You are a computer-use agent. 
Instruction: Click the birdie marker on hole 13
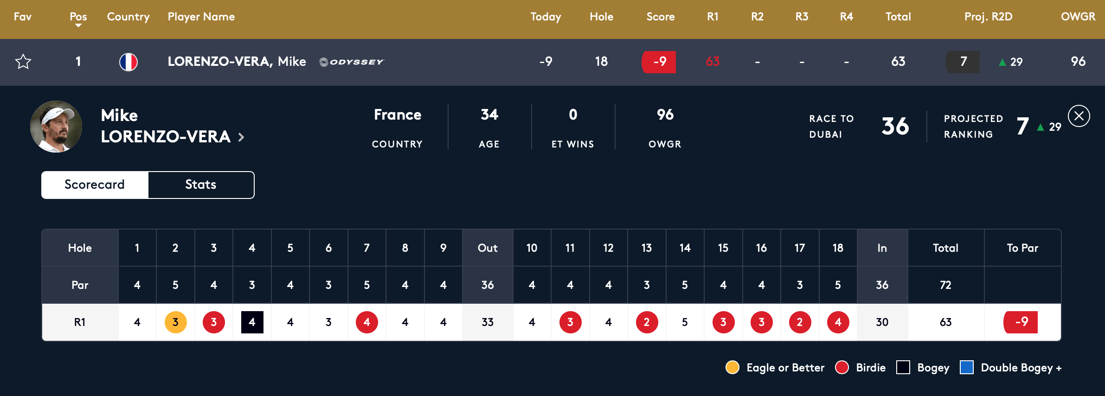coord(647,322)
